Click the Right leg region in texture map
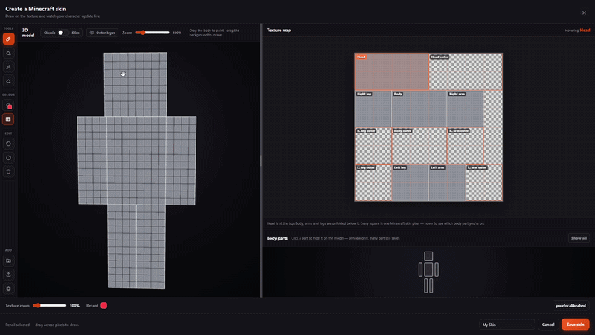Viewport: 595px width, 335px height. pos(373,109)
